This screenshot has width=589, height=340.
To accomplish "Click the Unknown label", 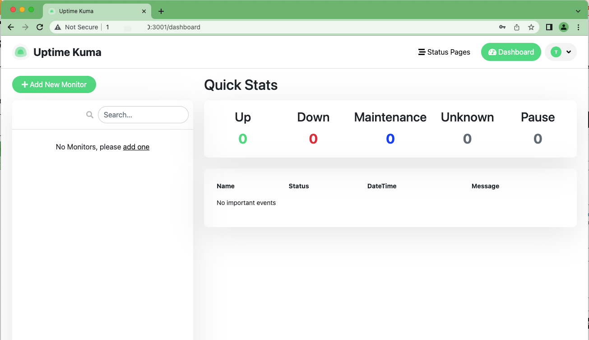I will click(468, 117).
